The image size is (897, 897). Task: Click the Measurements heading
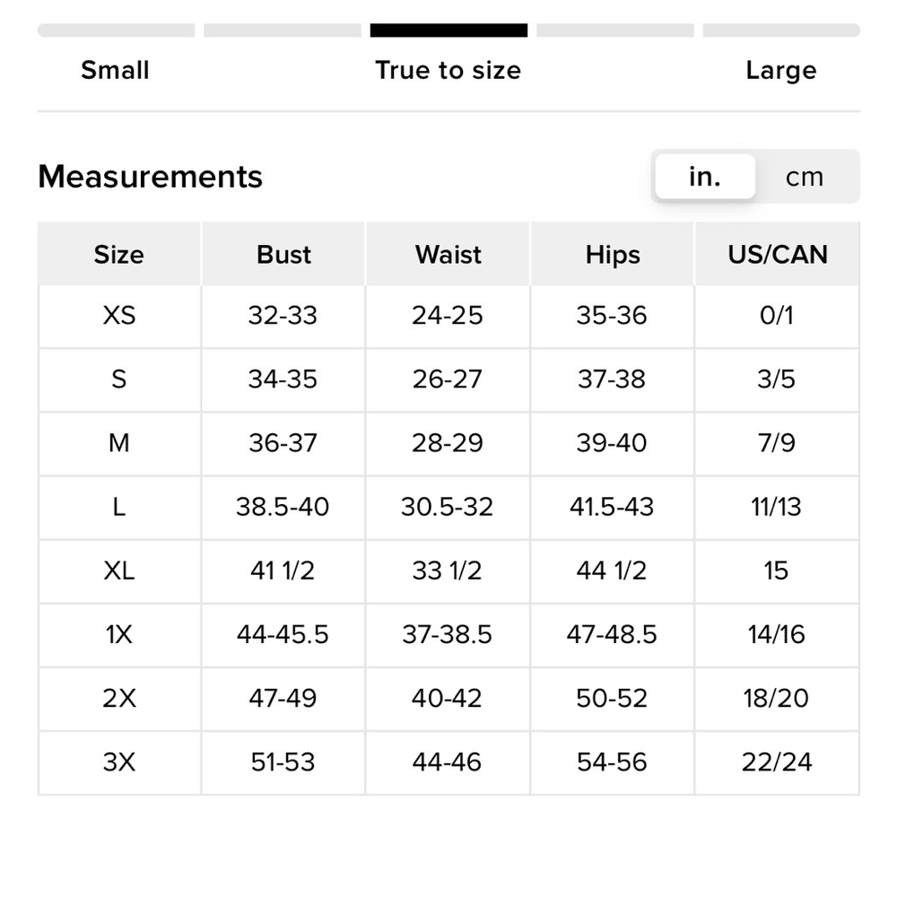pos(151,176)
